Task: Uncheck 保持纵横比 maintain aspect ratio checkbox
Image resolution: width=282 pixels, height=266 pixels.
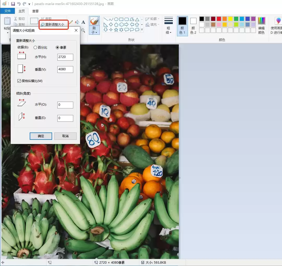Action: (19, 81)
